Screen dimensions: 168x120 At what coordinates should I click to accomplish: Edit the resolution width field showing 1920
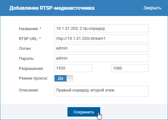(73, 68)
